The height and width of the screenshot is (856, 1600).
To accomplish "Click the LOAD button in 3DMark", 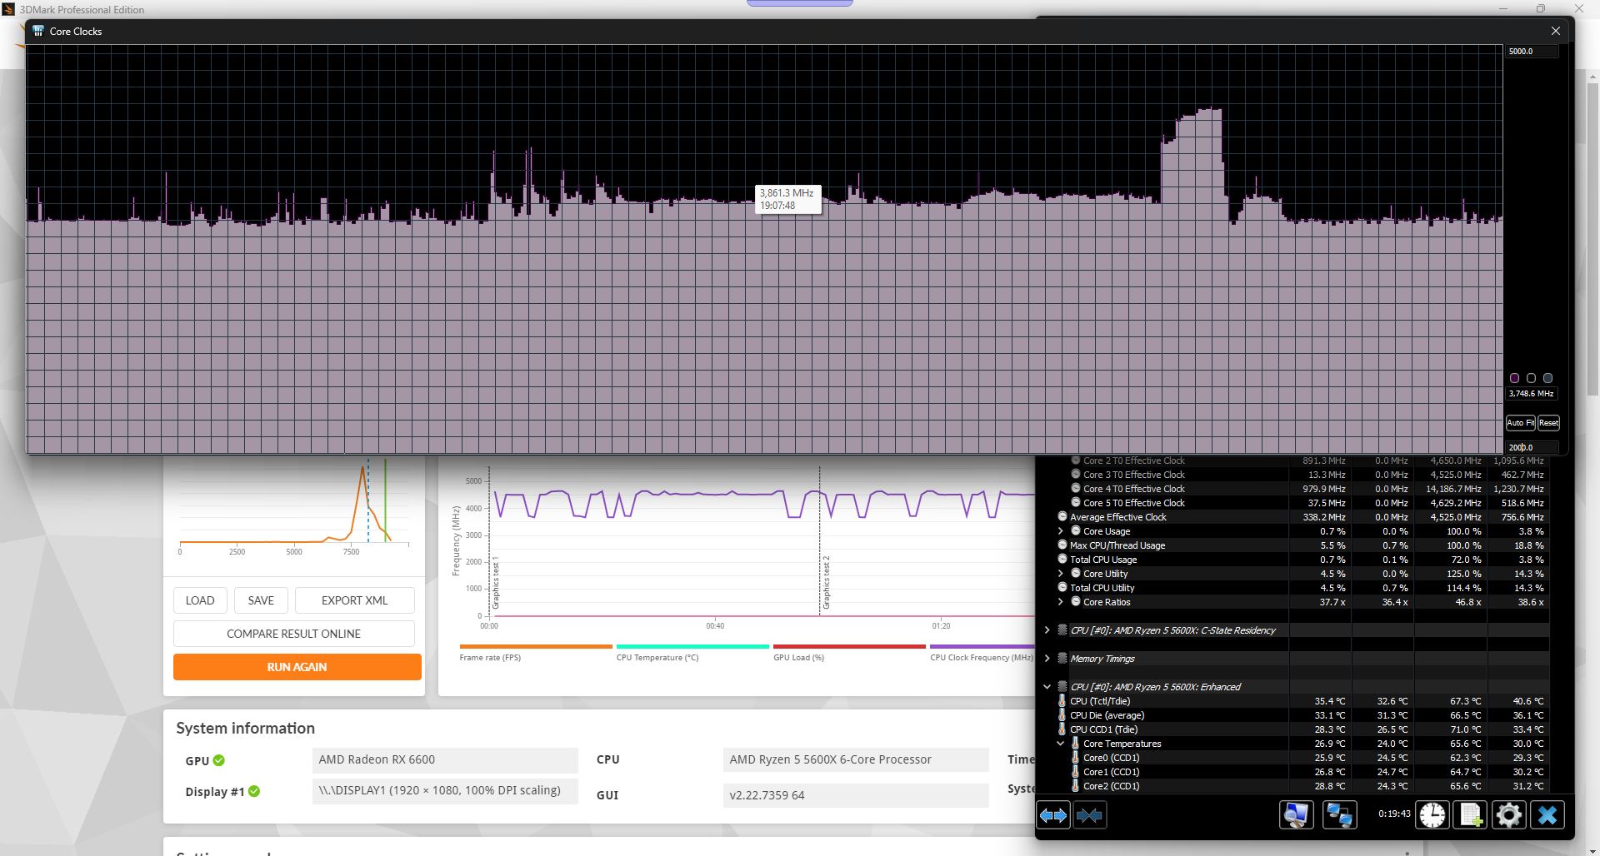I will click(x=200, y=600).
